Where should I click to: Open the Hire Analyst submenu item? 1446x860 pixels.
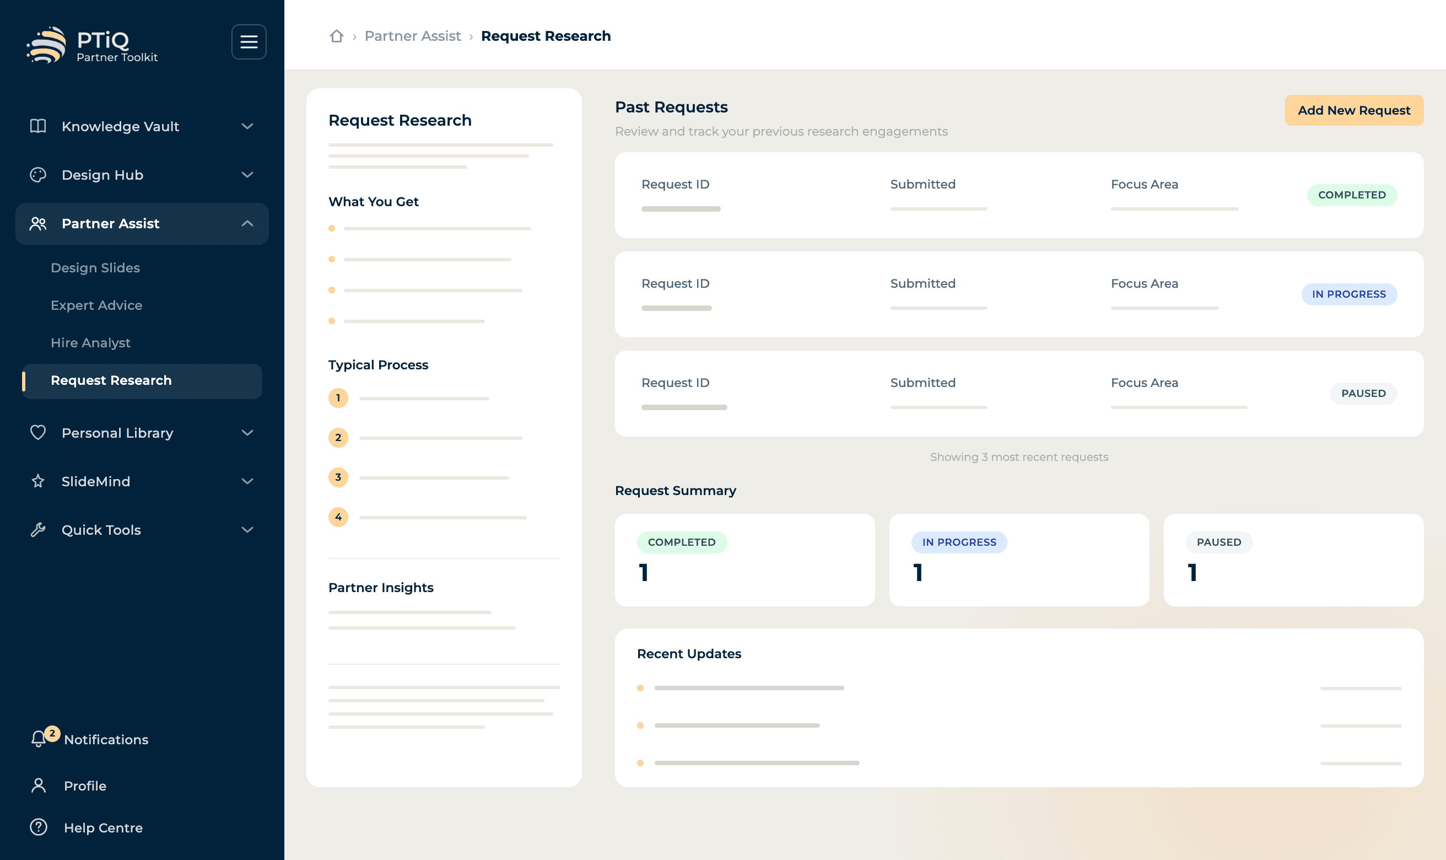pyautogui.click(x=91, y=343)
